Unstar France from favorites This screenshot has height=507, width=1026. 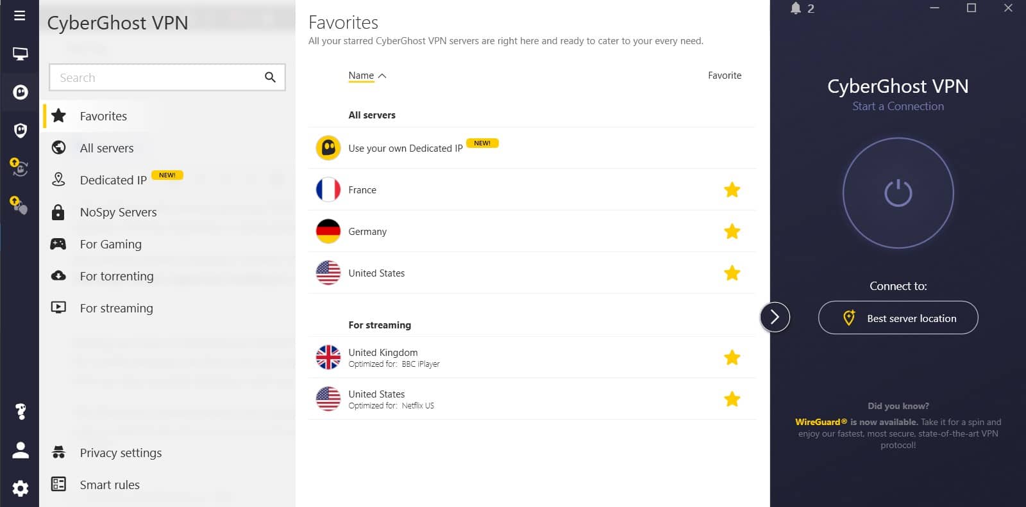(x=732, y=190)
